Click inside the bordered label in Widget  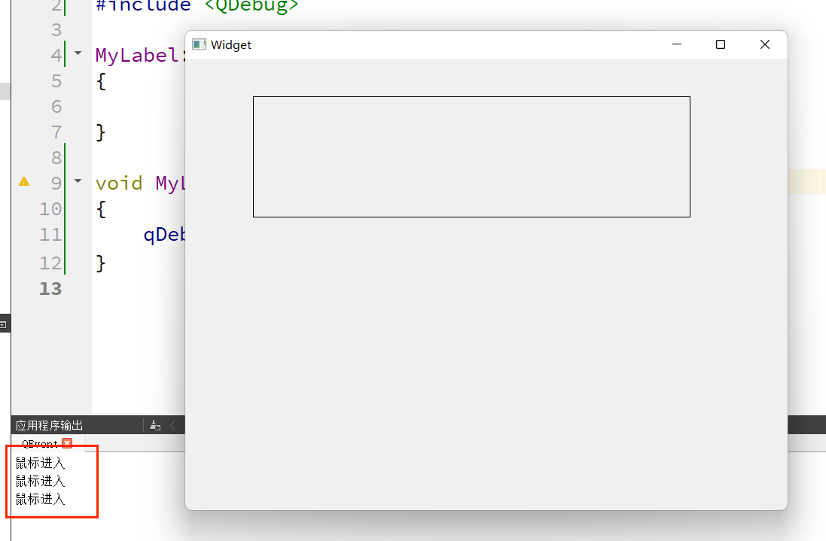coord(471,157)
